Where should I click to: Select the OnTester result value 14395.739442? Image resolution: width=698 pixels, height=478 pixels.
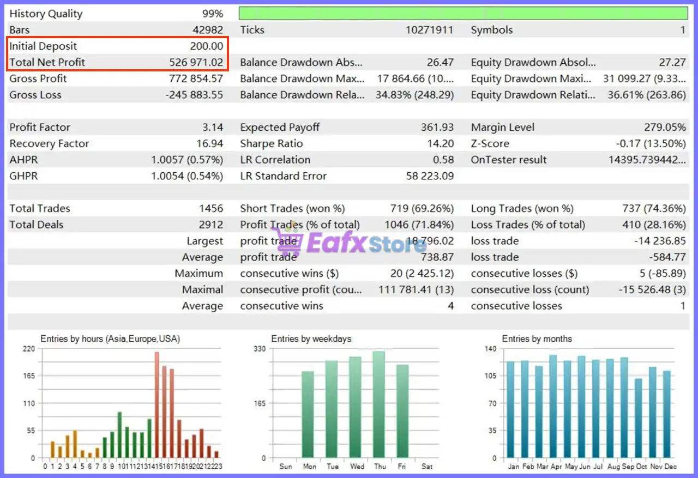[x=647, y=160]
